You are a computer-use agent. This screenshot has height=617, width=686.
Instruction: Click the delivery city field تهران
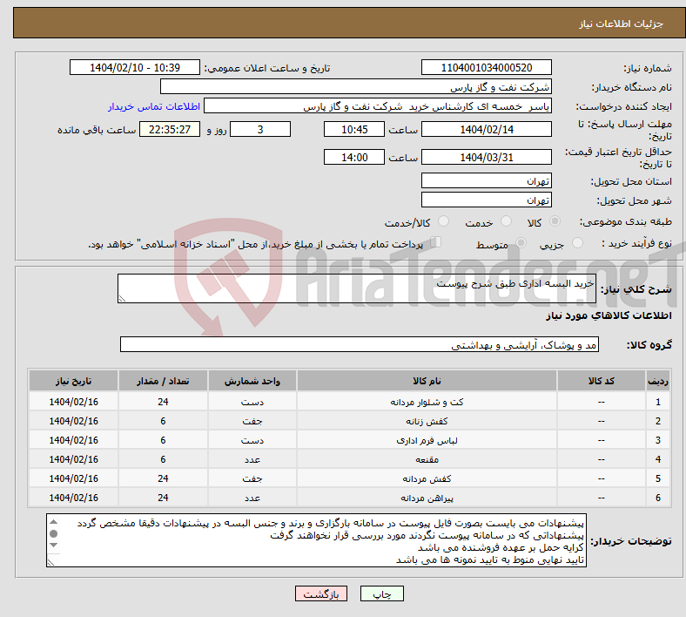[486, 200]
